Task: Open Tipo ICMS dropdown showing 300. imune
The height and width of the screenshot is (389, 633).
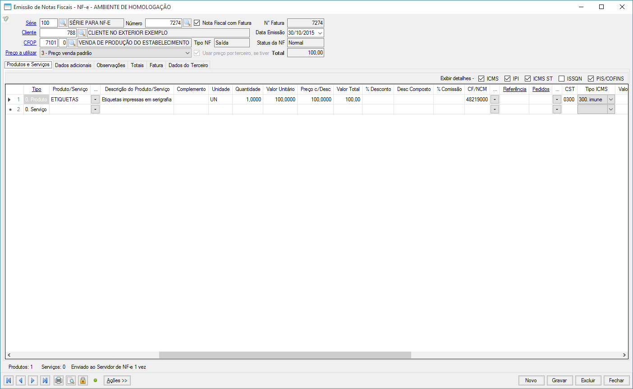Action: 611,100
